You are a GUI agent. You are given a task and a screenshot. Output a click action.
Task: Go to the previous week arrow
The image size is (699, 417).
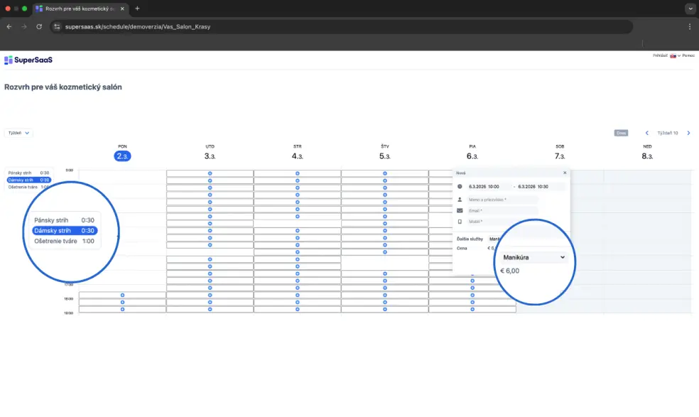coord(646,133)
